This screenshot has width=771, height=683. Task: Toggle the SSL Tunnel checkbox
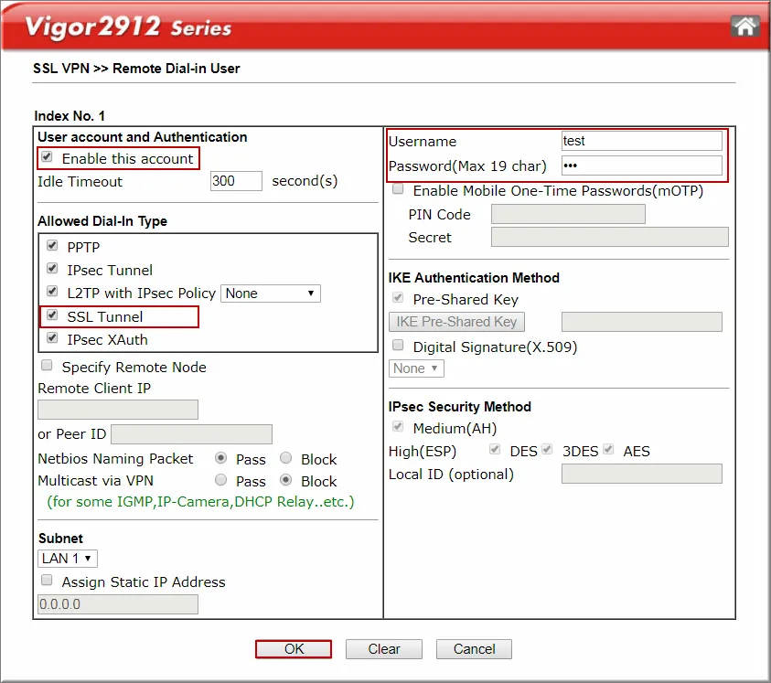(51, 315)
